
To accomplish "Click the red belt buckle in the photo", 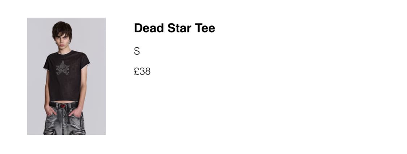I will click(64, 106).
